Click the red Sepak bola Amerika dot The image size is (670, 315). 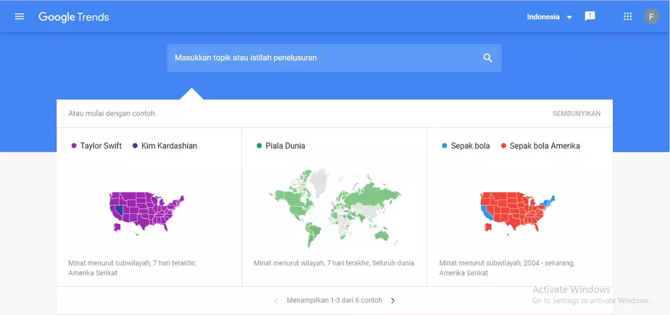coord(503,146)
